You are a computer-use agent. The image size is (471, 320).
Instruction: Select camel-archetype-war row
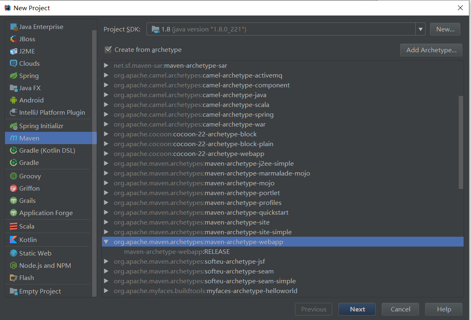(282, 124)
